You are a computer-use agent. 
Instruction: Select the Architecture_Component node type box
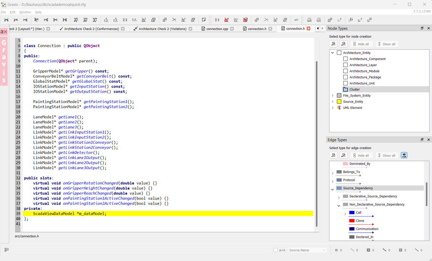(x=346, y=59)
